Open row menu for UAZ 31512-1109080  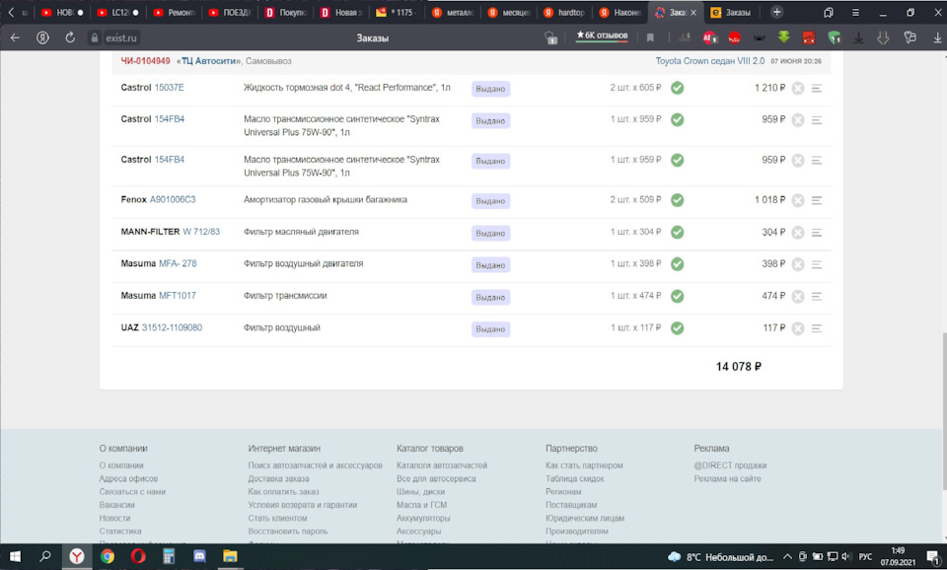817,327
